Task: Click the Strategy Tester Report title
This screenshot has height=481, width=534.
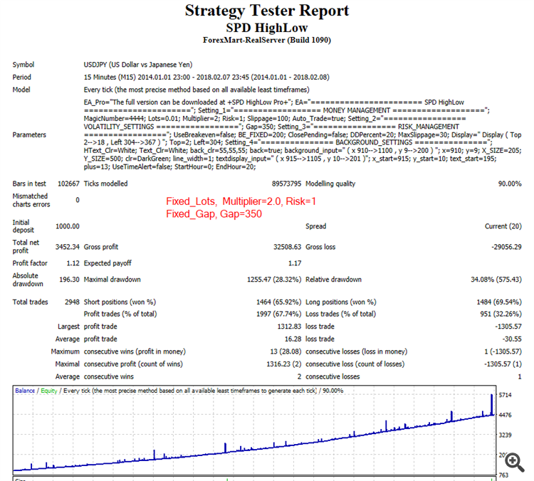Action: 267,11
